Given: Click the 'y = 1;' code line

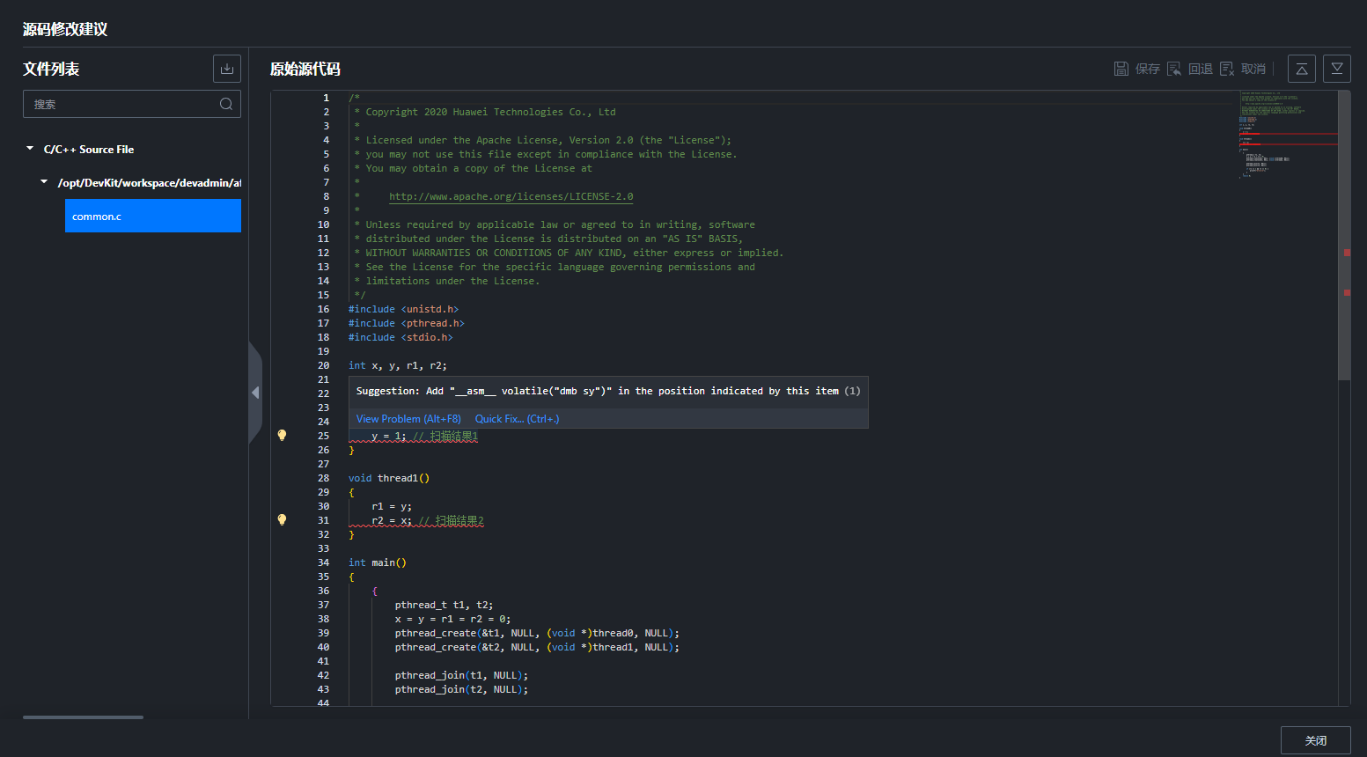Looking at the screenshot, I should 388,436.
